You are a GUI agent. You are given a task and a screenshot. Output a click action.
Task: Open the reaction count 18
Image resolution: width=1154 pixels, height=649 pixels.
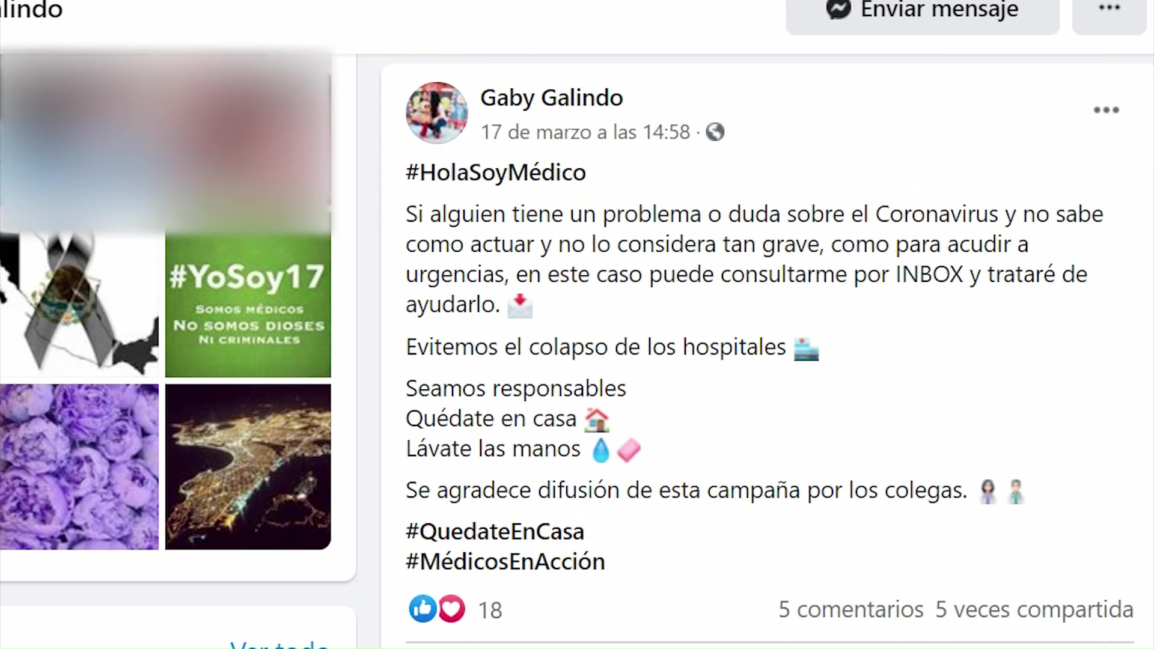[x=490, y=611]
